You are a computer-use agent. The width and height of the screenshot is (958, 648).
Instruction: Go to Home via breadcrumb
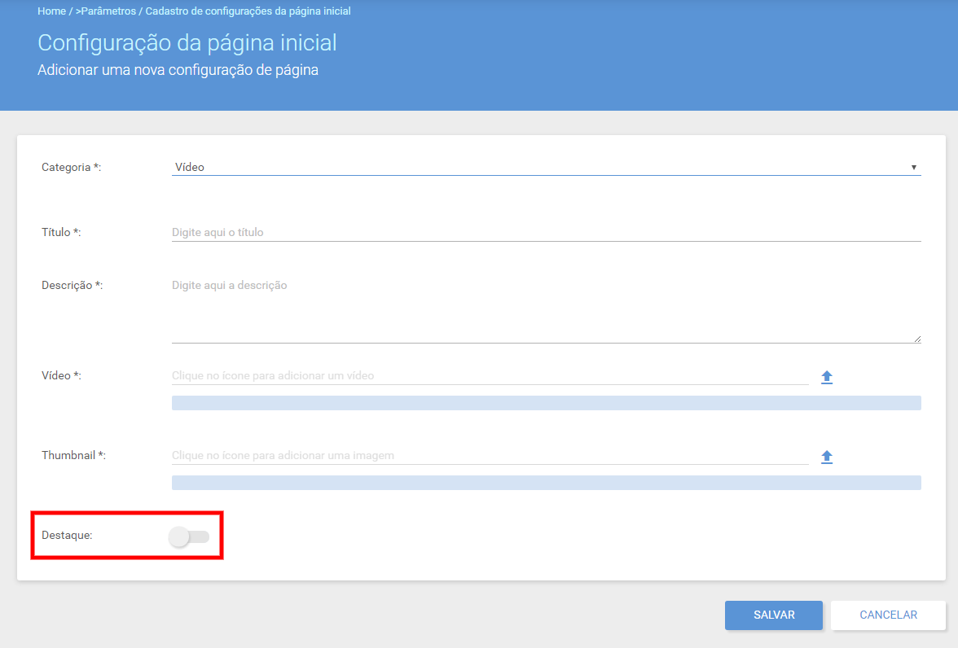(52, 11)
